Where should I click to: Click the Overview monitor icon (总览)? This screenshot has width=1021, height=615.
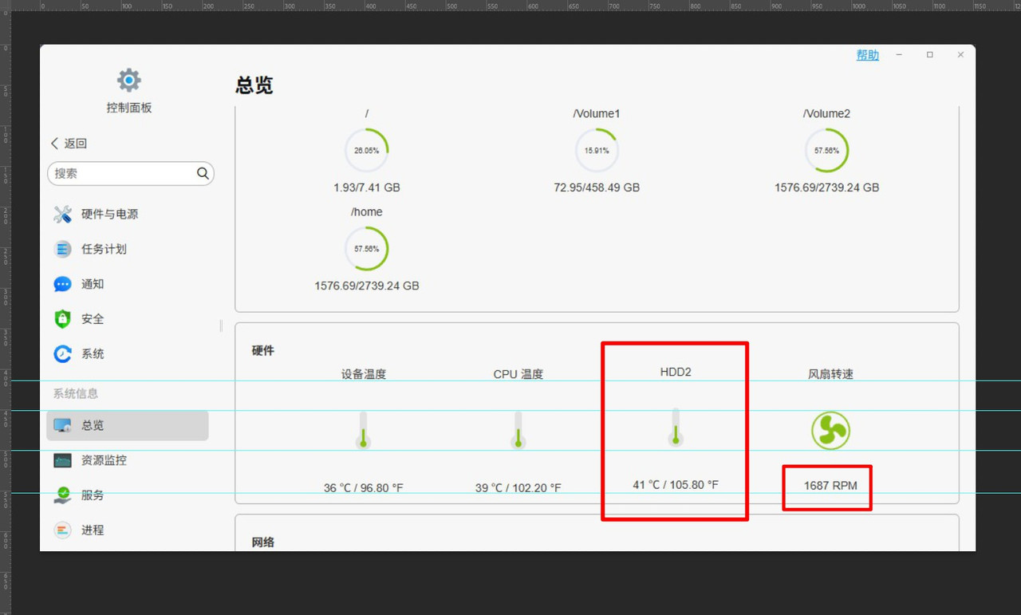click(x=63, y=425)
